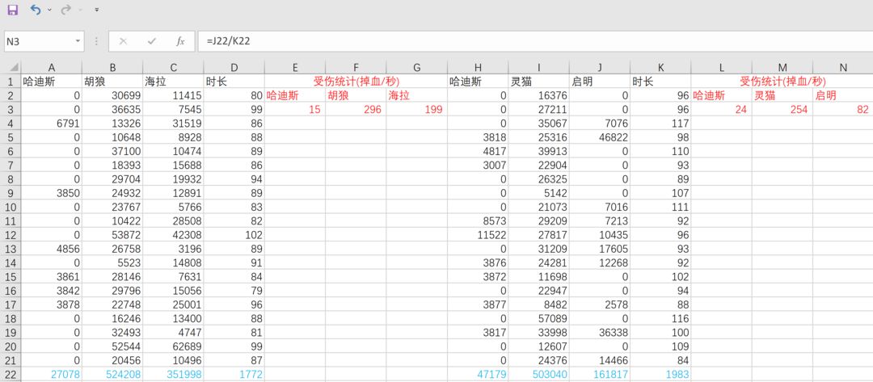
Task: Click red cell G2 labeled 海拉
Action: coord(416,95)
